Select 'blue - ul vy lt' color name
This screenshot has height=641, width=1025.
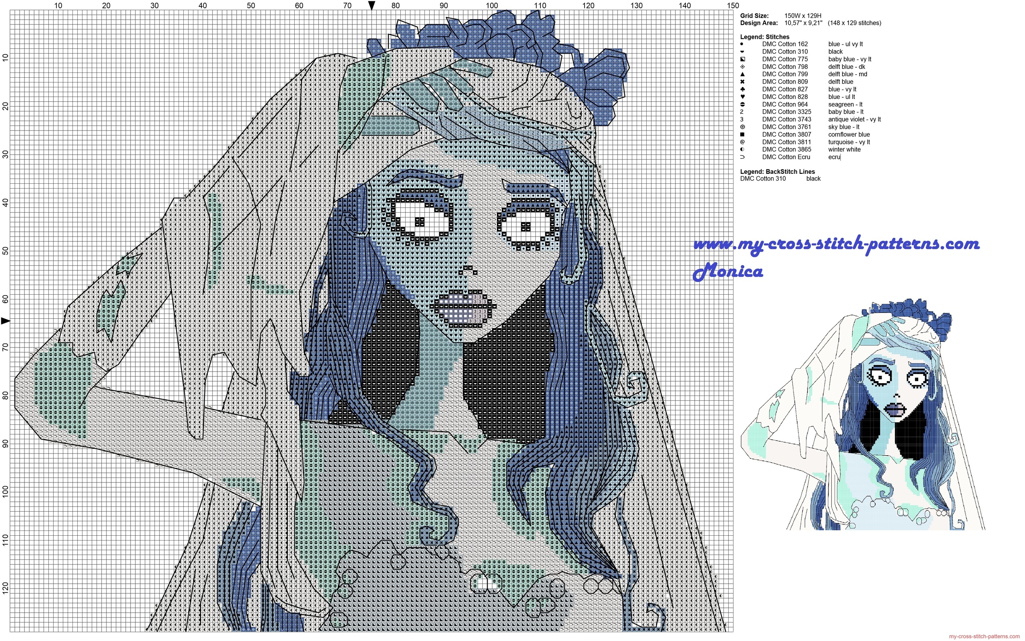(x=845, y=44)
